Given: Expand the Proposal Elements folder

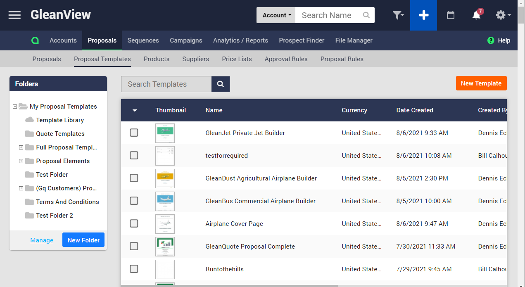Looking at the screenshot, I should [21, 161].
